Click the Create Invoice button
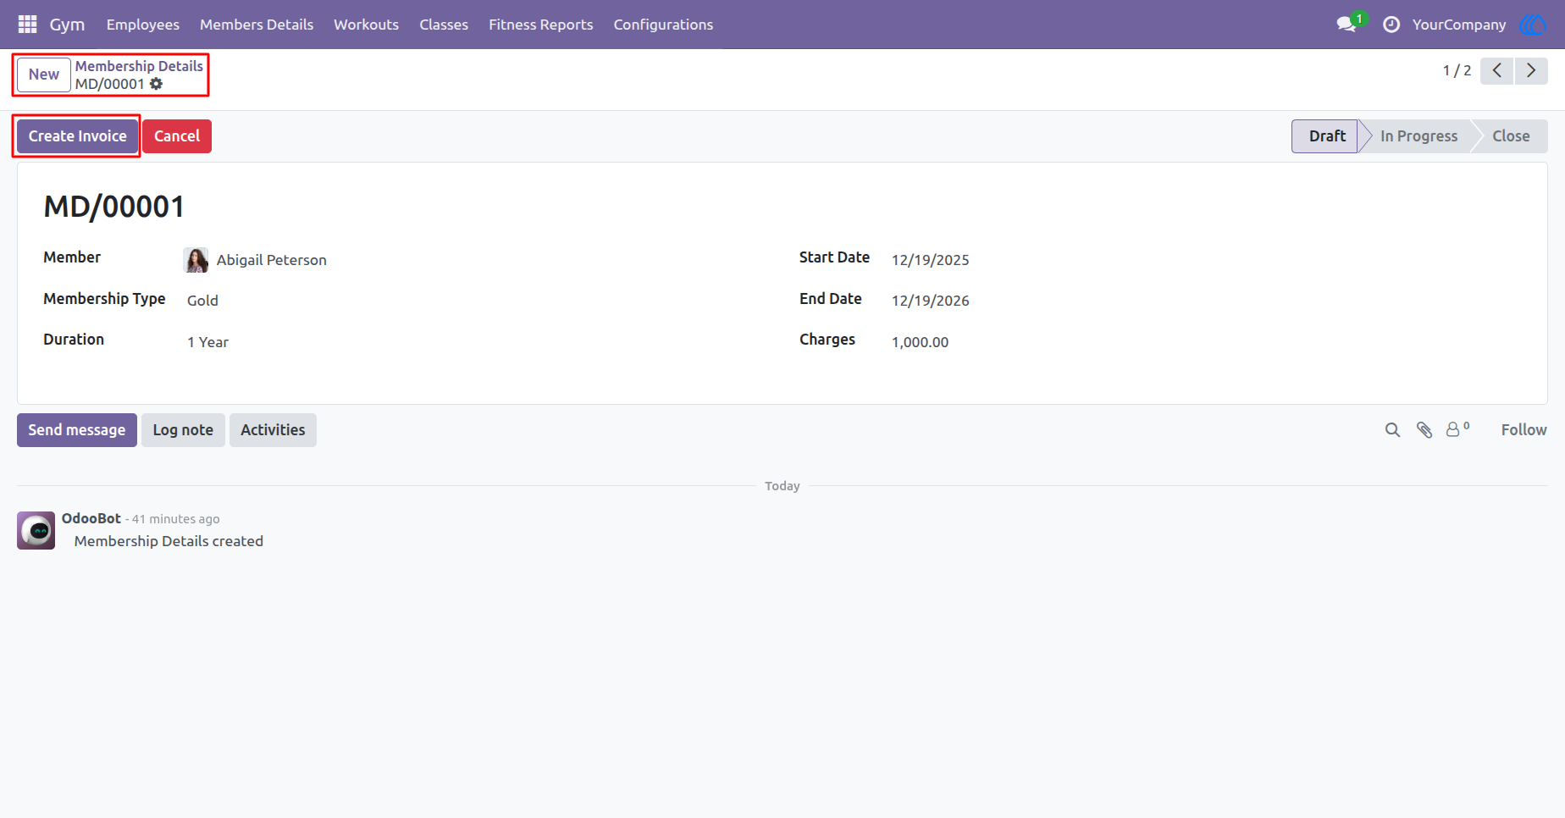This screenshot has height=818, width=1565. coord(78,136)
